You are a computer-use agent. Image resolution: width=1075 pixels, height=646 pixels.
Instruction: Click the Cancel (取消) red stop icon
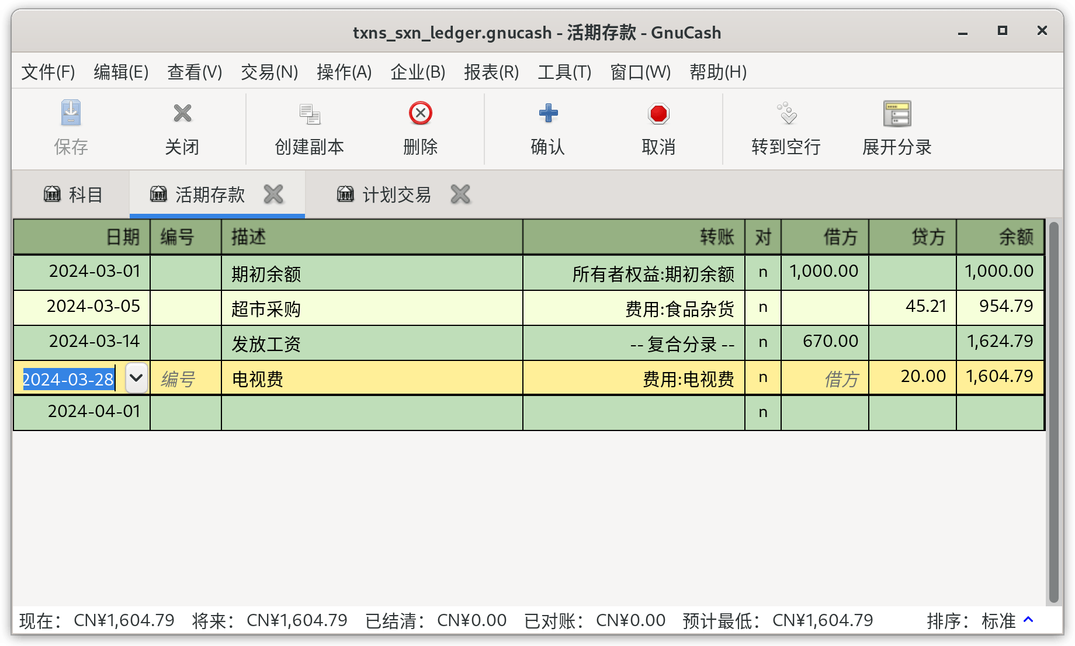(658, 113)
